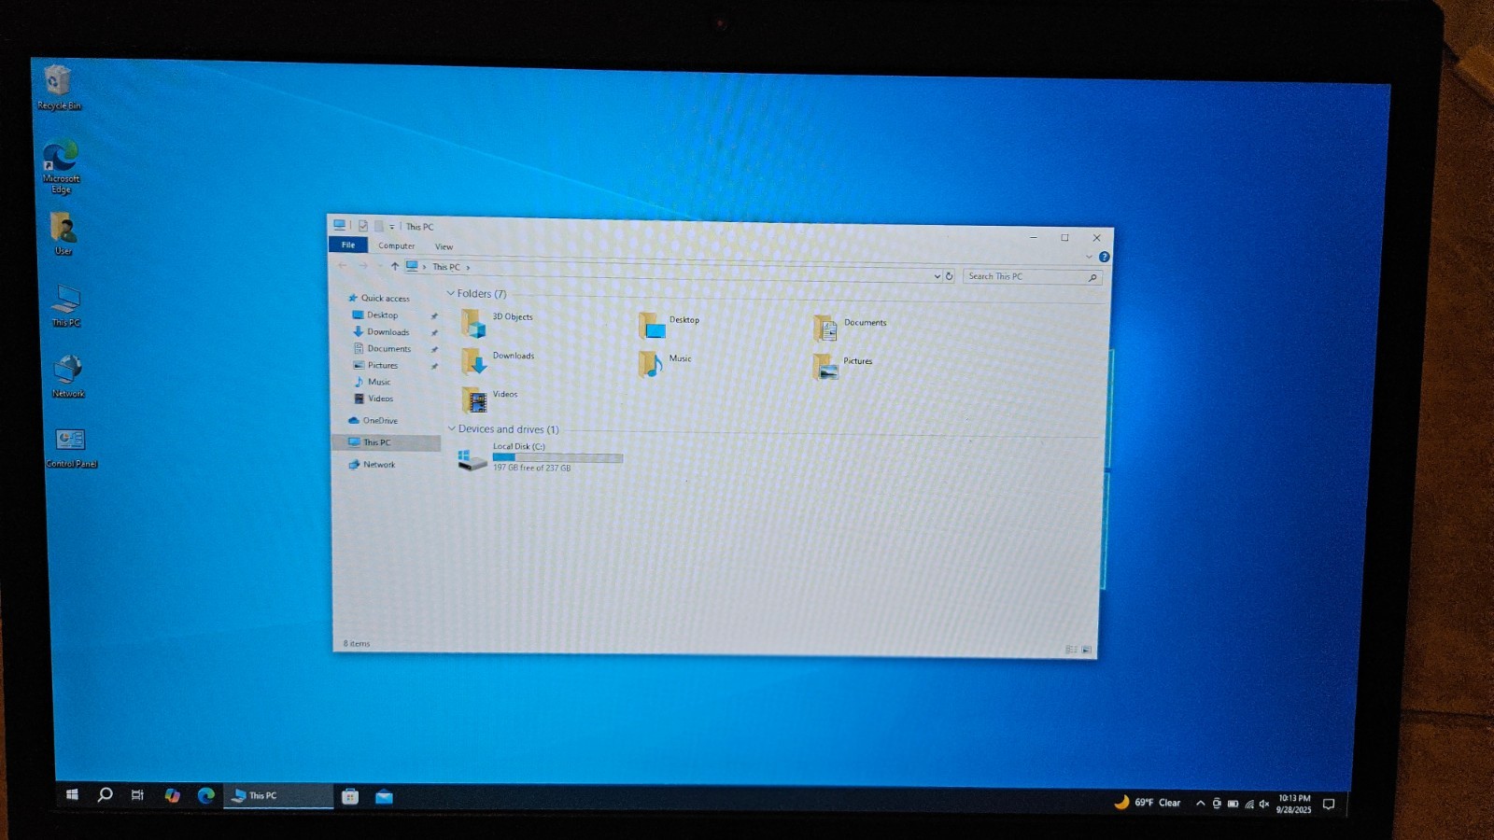Open clock showing 10:13 PM
This screenshot has height=840, width=1494.
pos(1294,804)
